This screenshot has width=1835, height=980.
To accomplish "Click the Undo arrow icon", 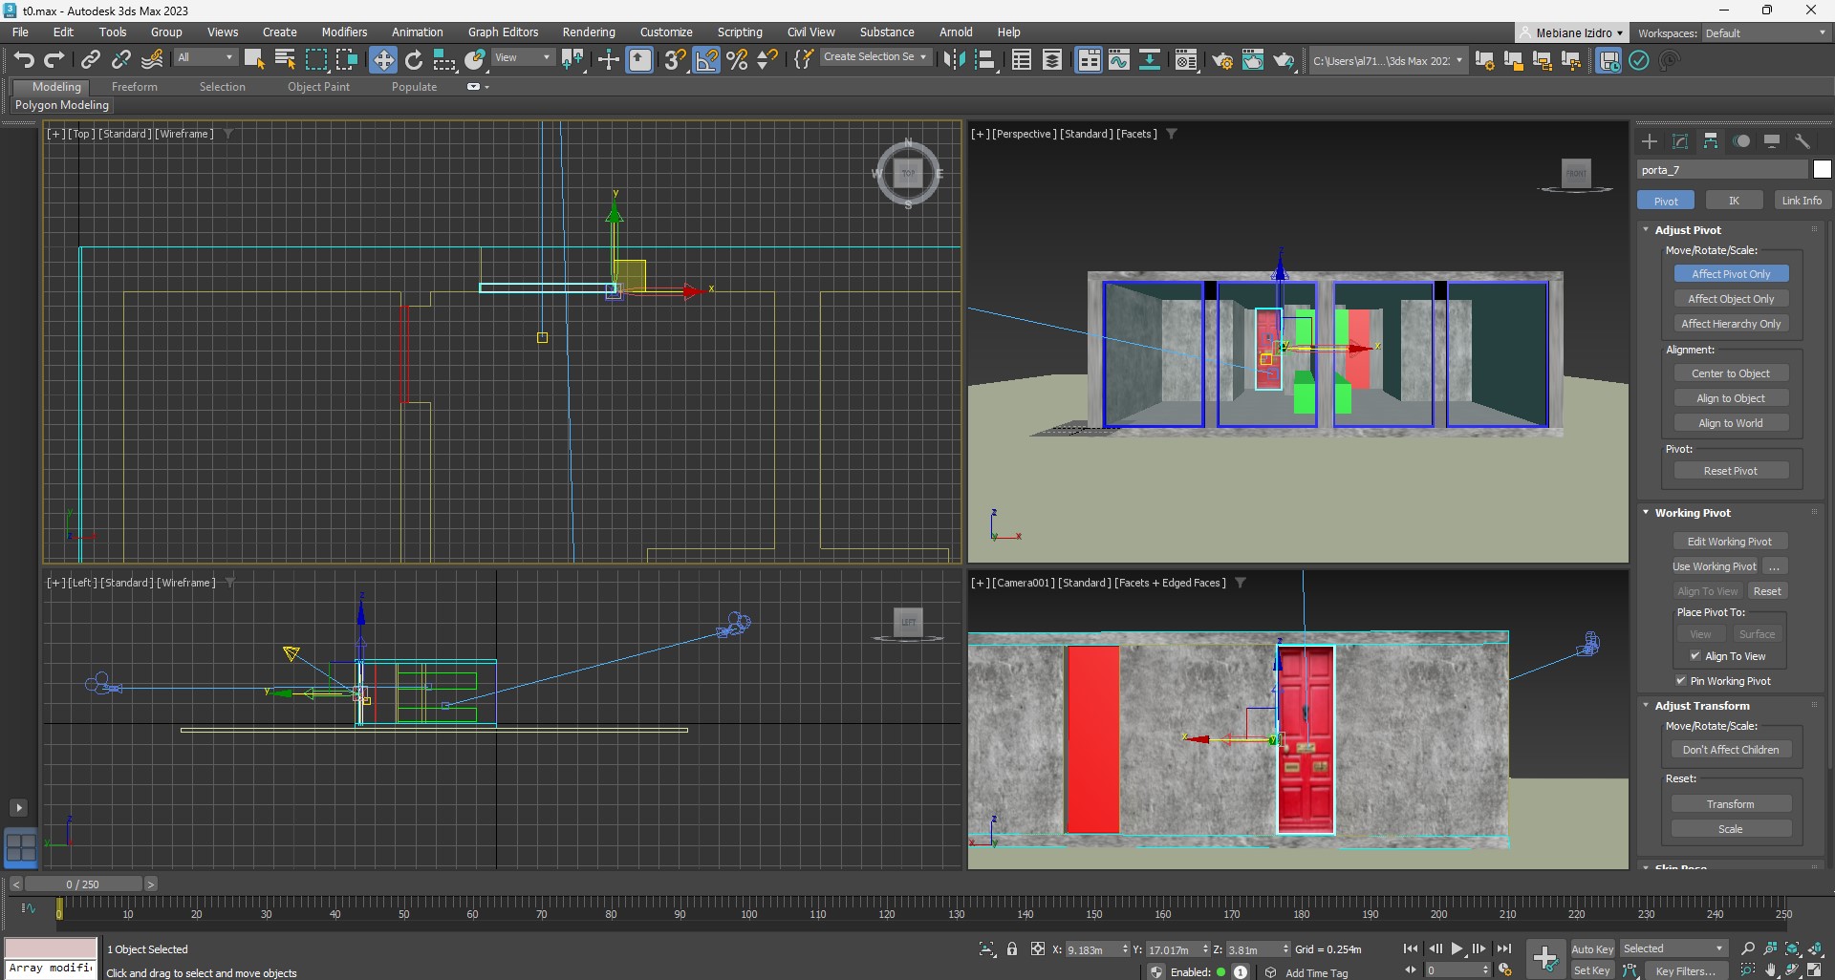I will 24,60.
